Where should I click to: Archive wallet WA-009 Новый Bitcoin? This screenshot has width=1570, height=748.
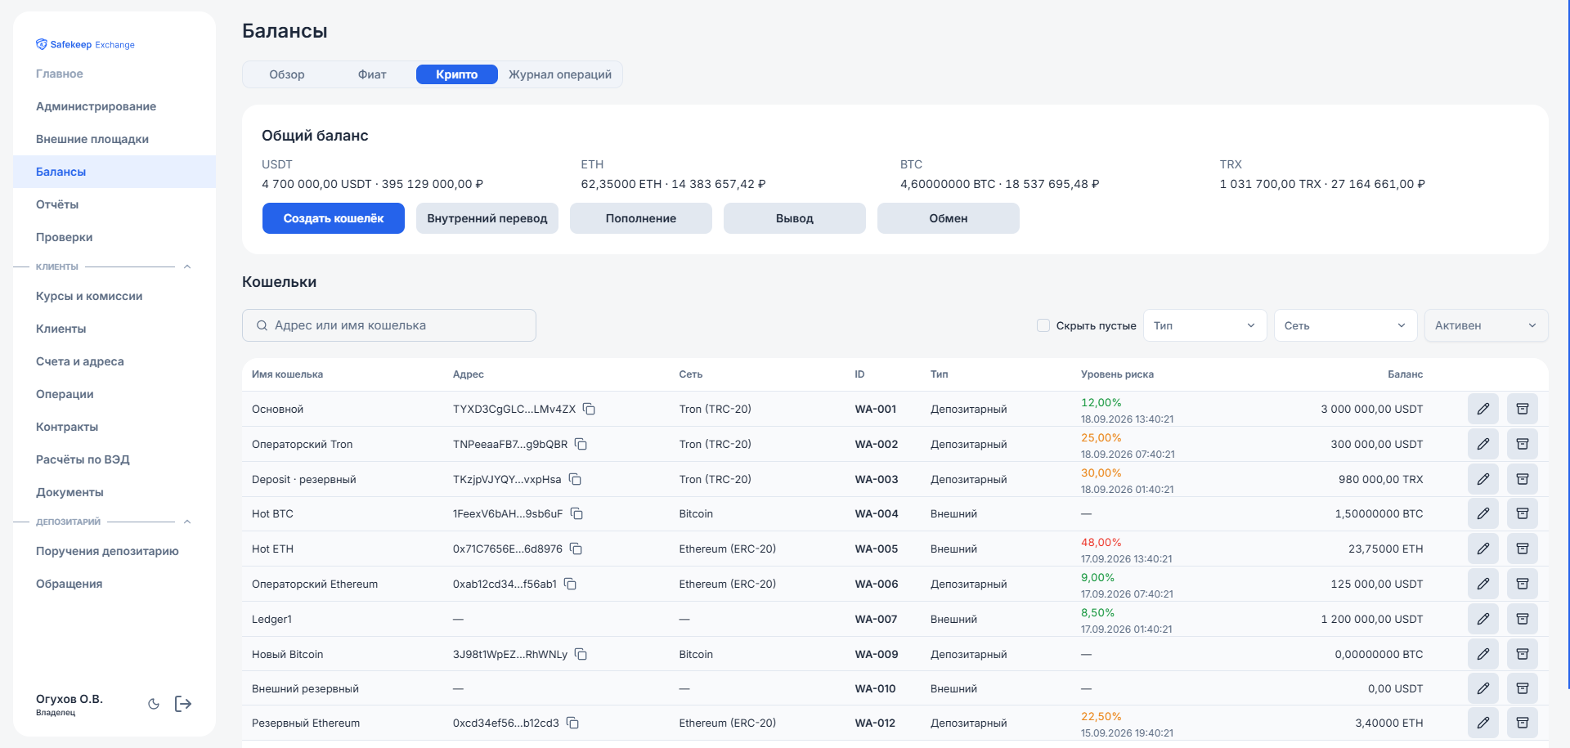pyautogui.click(x=1523, y=654)
